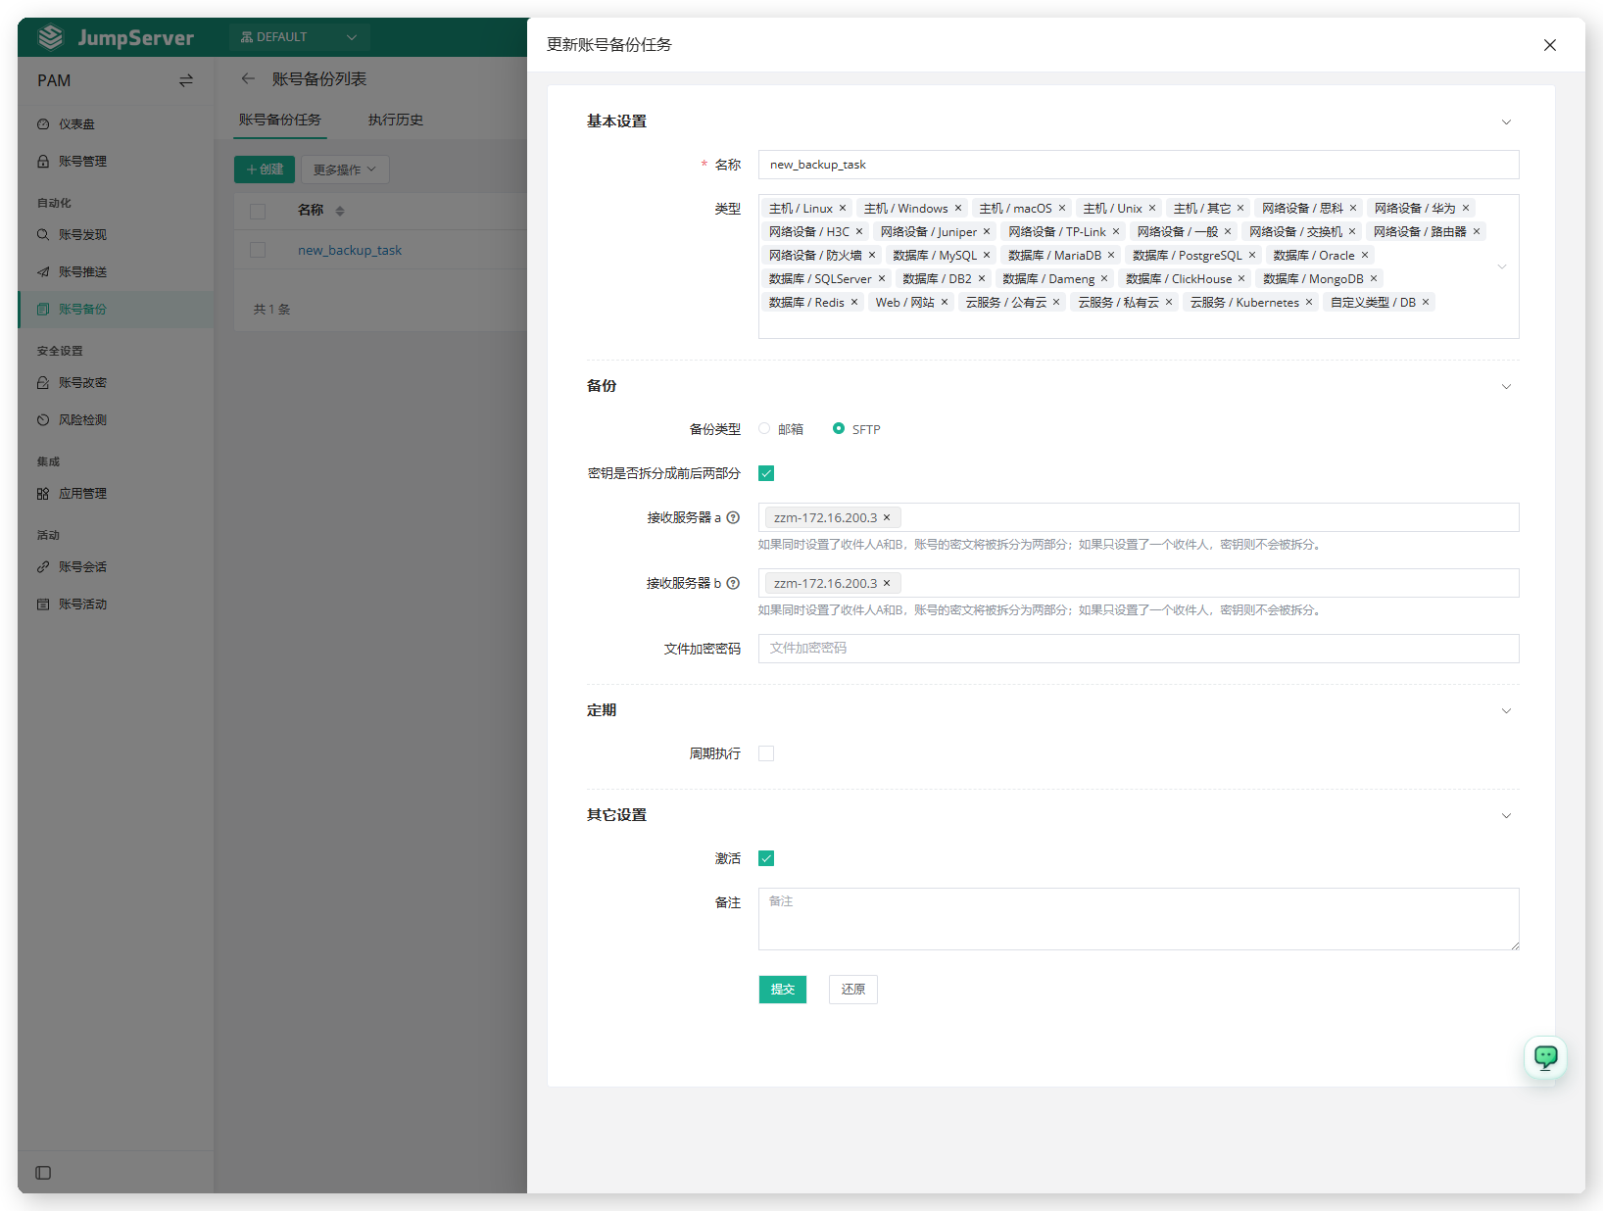Click into the 文件加密密码 input field
This screenshot has width=1603, height=1211.
click(1139, 649)
